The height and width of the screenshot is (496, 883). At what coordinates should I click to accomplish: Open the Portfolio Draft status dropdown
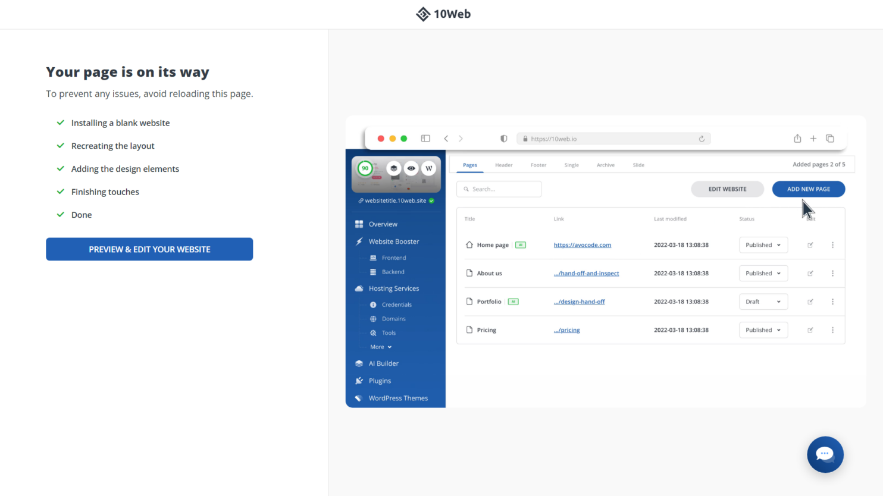(x=763, y=302)
